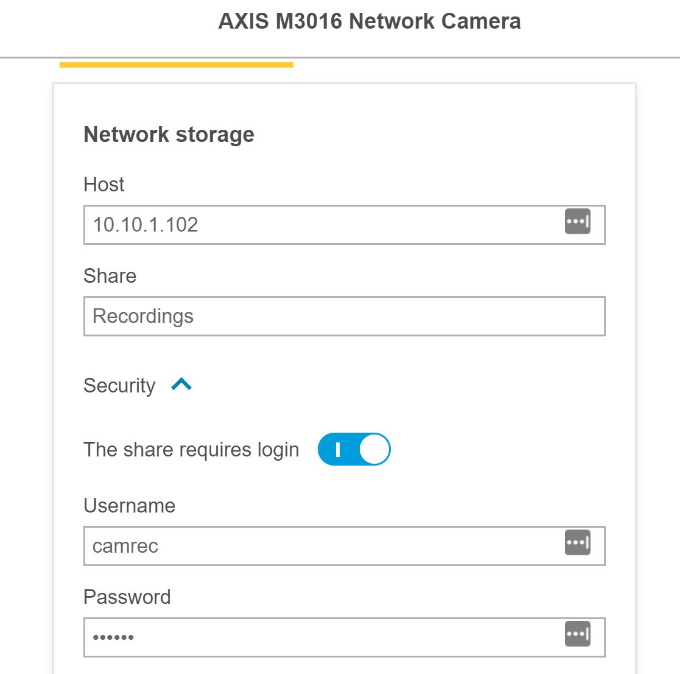Select the yellow-underlined active tab
680x674 pixels.
coord(177,65)
